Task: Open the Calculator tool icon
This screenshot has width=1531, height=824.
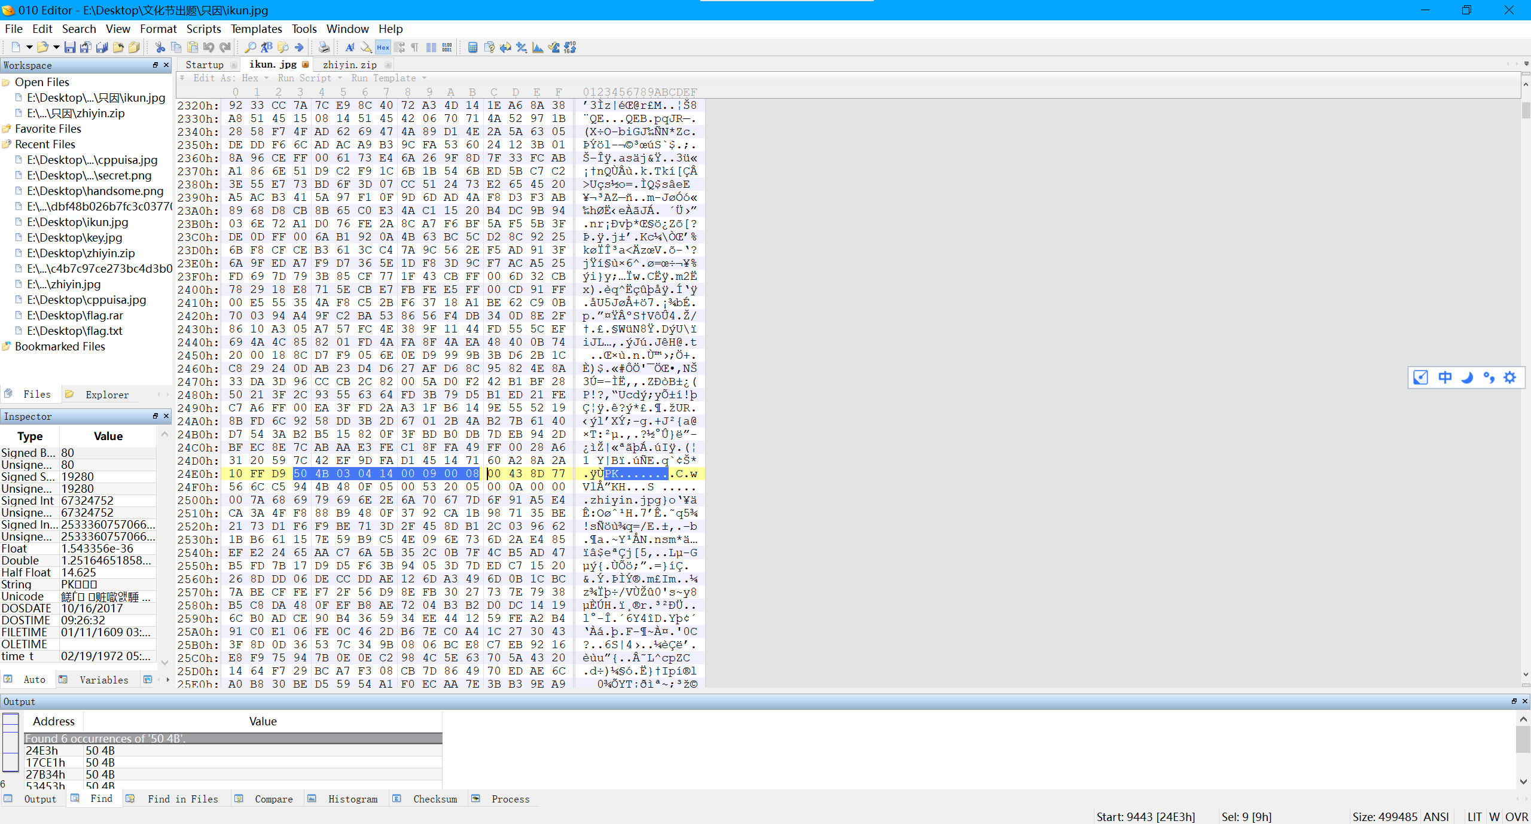Action: pos(472,47)
